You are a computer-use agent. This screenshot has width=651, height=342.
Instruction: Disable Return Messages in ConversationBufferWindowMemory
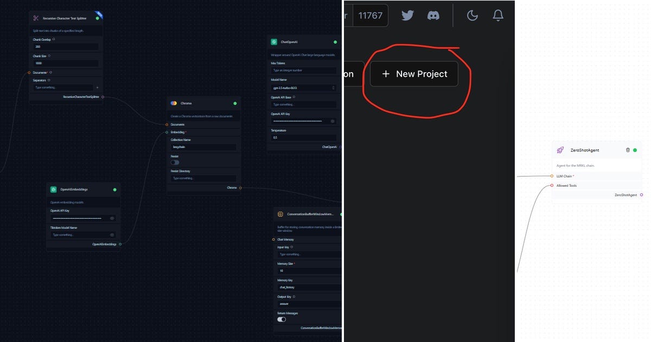point(281,319)
